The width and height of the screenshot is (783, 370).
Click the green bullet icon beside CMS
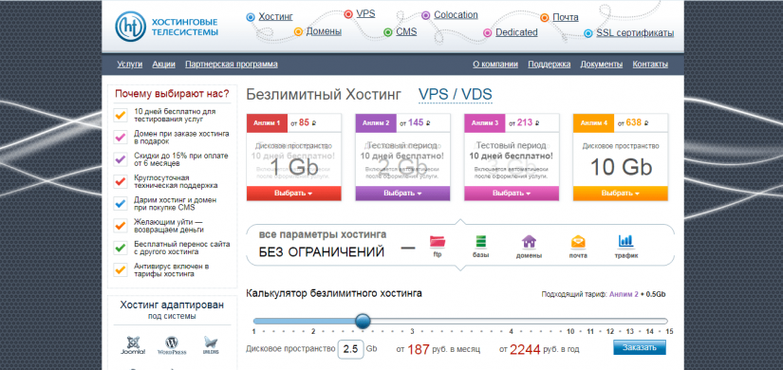(388, 32)
